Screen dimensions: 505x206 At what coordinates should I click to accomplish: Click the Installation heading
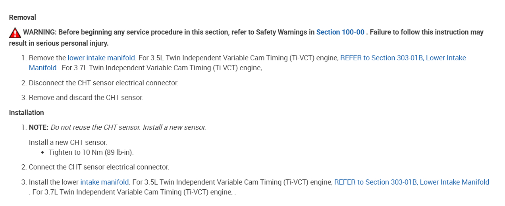coord(27,113)
